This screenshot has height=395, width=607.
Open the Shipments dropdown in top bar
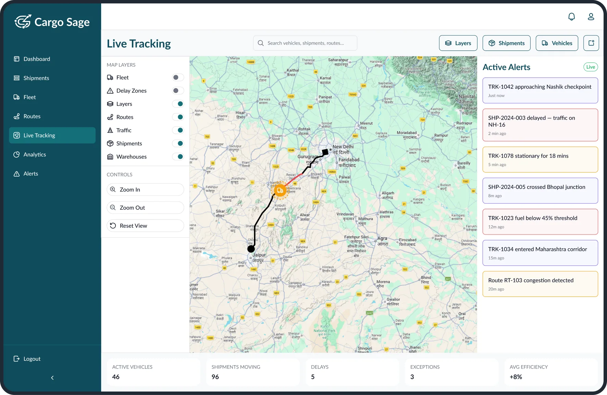coord(506,43)
